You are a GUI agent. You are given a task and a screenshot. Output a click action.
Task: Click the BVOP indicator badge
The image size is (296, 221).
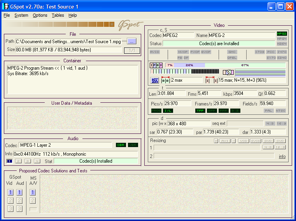coord(206,52)
